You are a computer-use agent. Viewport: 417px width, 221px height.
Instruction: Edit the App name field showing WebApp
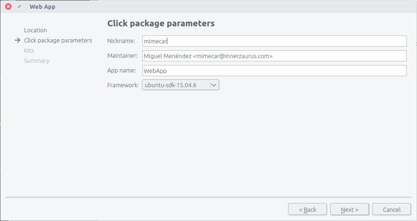click(275, 71)
